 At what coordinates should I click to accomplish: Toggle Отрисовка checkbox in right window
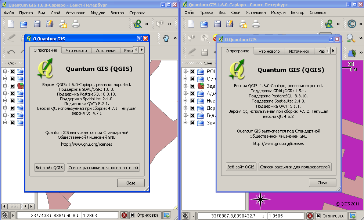coord(318,216)
